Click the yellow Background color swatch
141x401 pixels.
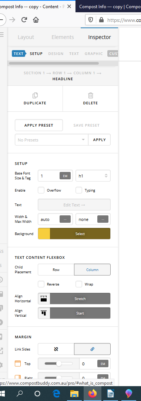44,234
